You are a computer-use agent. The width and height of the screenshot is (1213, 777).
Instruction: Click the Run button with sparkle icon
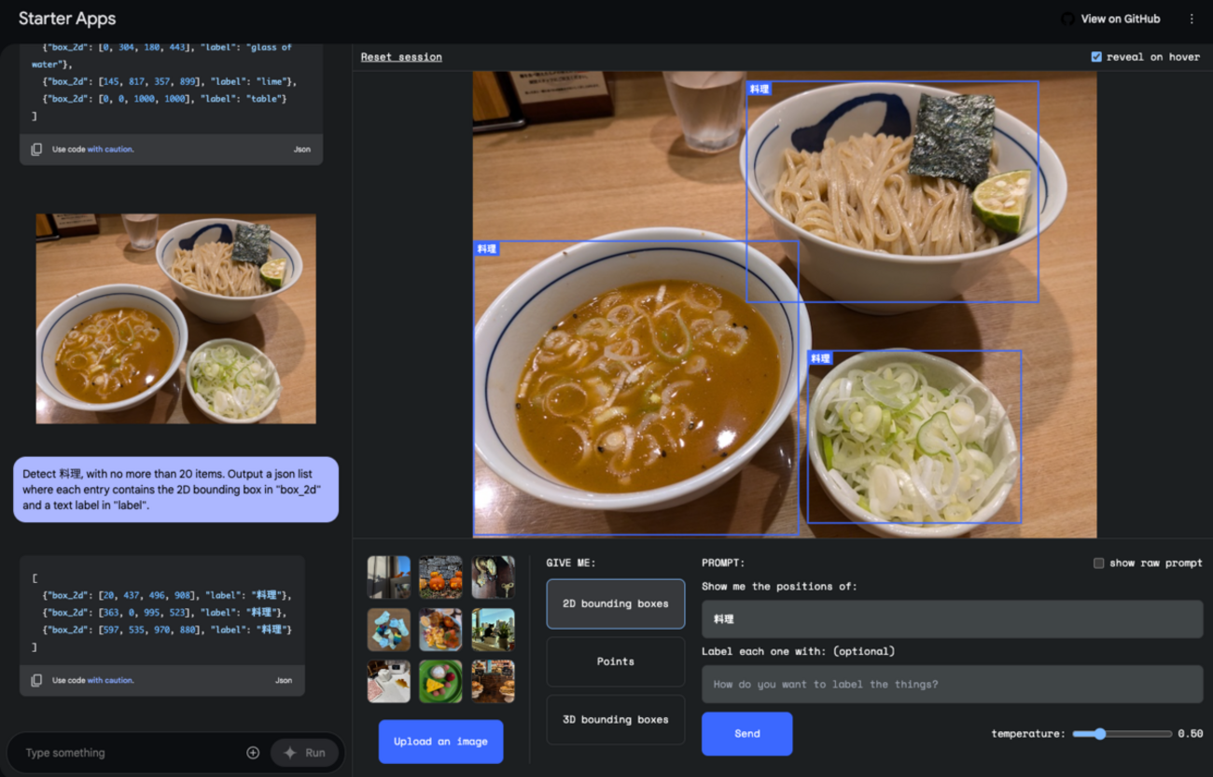(305, 753)
